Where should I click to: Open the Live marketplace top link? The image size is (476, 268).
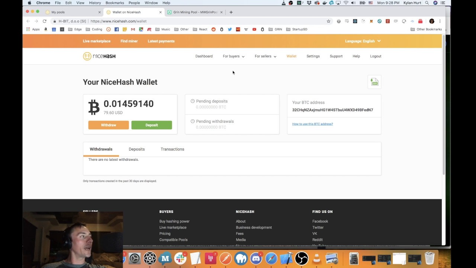click(x=97, y=41)
